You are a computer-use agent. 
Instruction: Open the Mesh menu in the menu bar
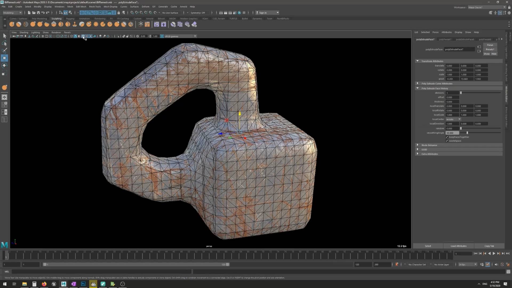70,6
